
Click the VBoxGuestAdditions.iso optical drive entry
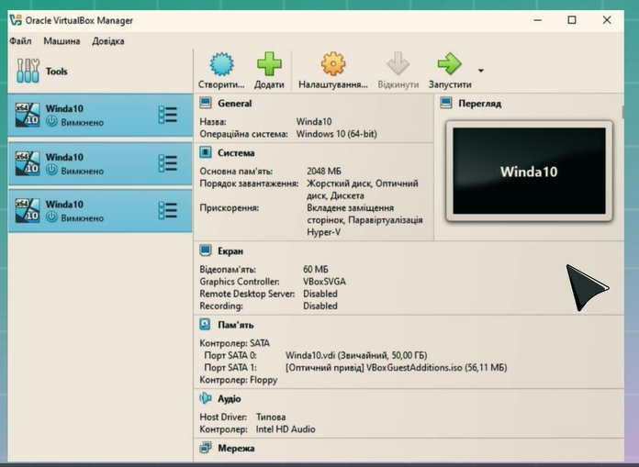[396, 368]
